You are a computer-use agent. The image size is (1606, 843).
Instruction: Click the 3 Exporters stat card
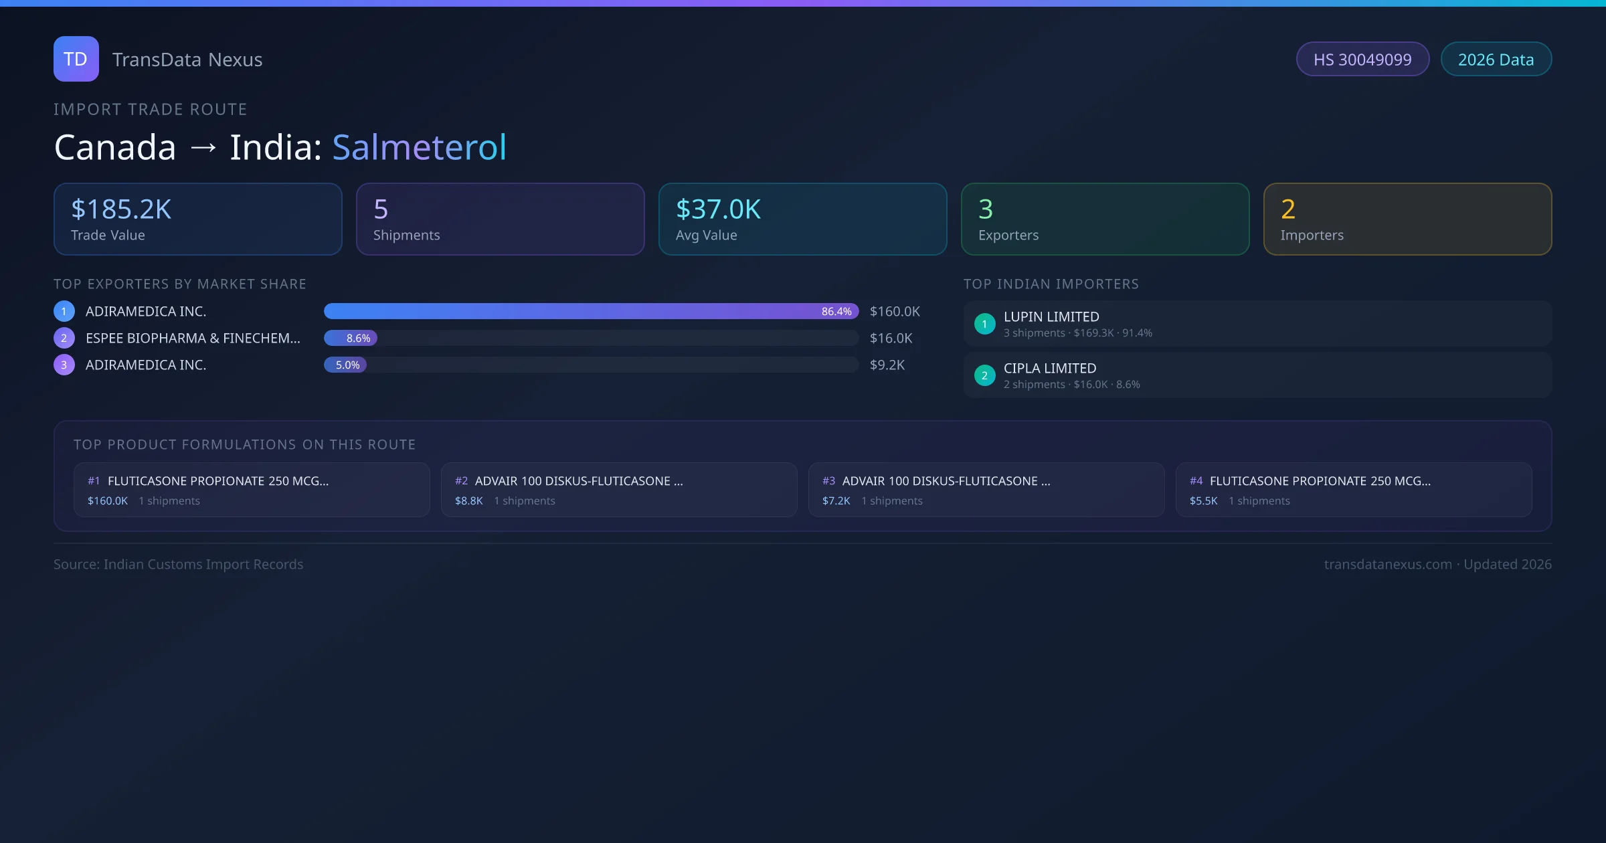(1105, 219)
